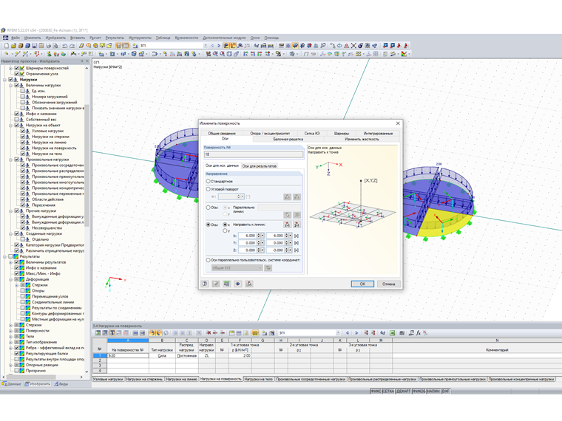Select Ось parallel to line radio option

coord(208,208)
